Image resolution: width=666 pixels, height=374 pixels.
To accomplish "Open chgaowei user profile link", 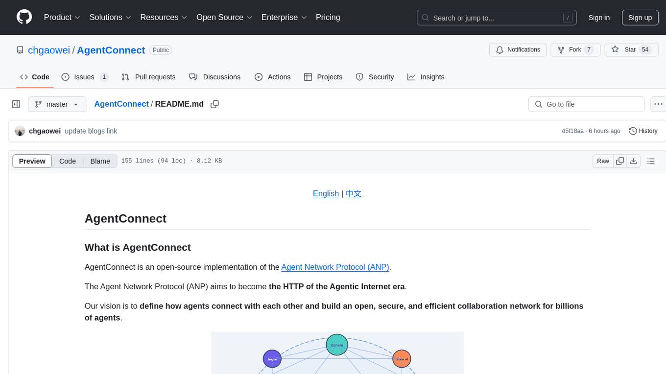I will 49,50.
